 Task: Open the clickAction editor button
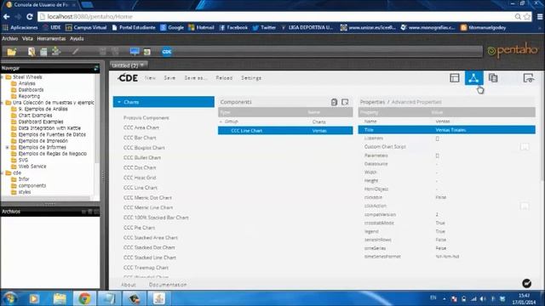click(x=525, y=206)
